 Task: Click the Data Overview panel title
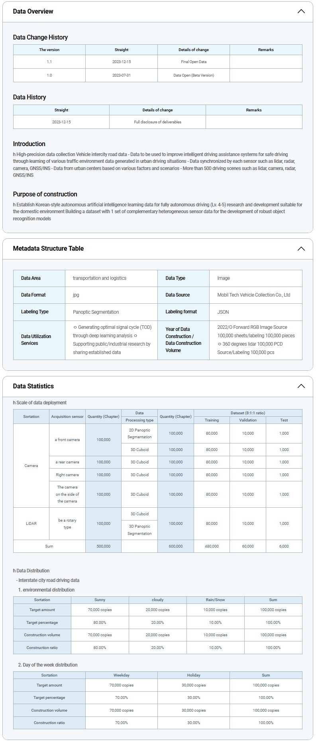click(33, 11)
